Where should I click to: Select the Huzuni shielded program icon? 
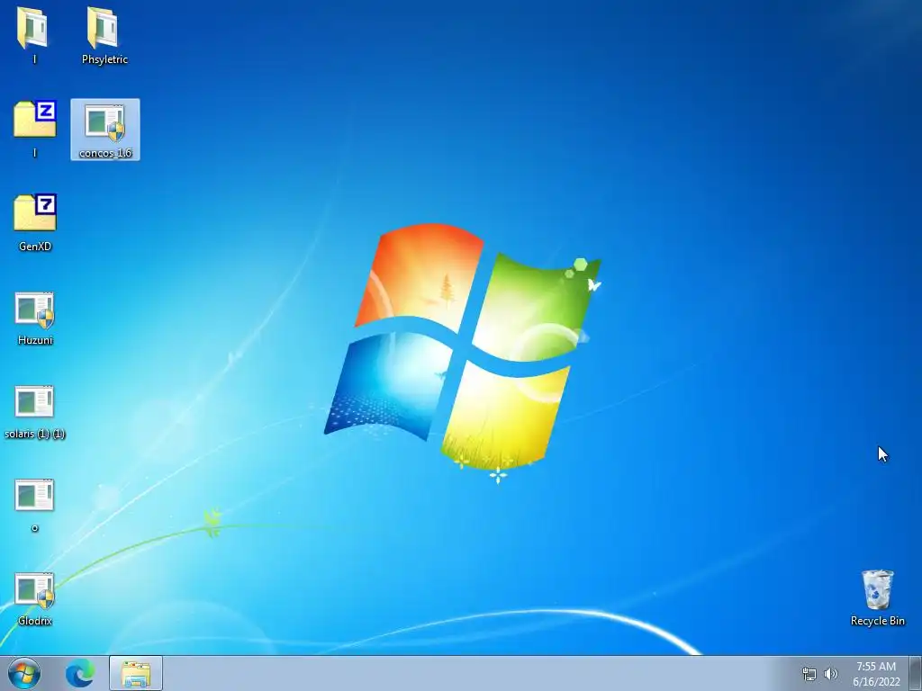pos(35,310)
